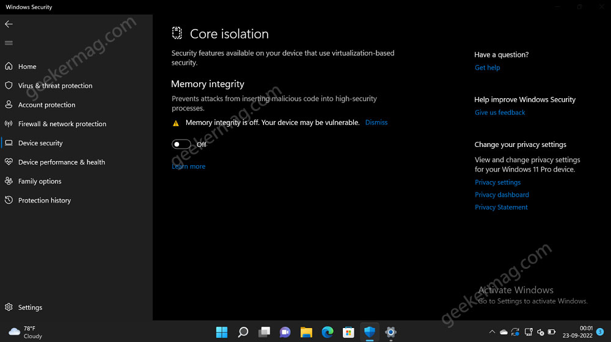Viewport: 611px width, 342px height.
Task: Click the Protection history clock icon
Action: [9, 200]
